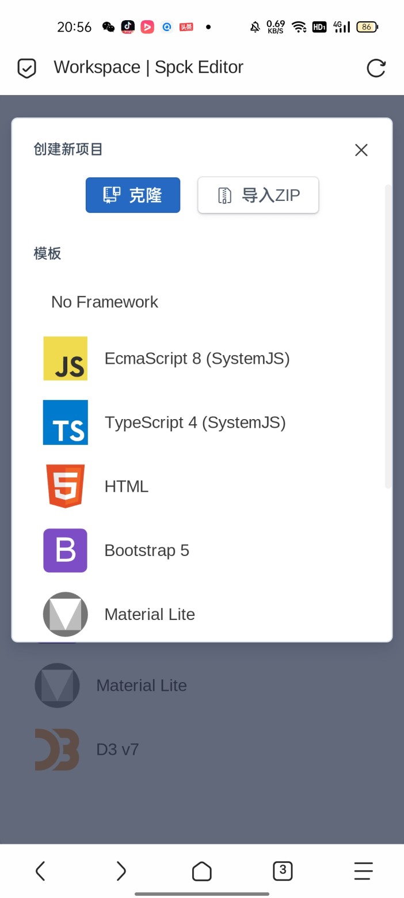Go forward with browser forward arrow
The height and width of the screenshot is (898, 404).
[x=121, y=871]
